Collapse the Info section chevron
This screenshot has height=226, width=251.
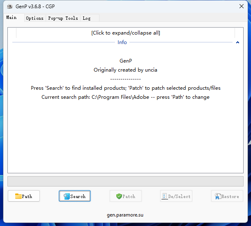(237, 42)
